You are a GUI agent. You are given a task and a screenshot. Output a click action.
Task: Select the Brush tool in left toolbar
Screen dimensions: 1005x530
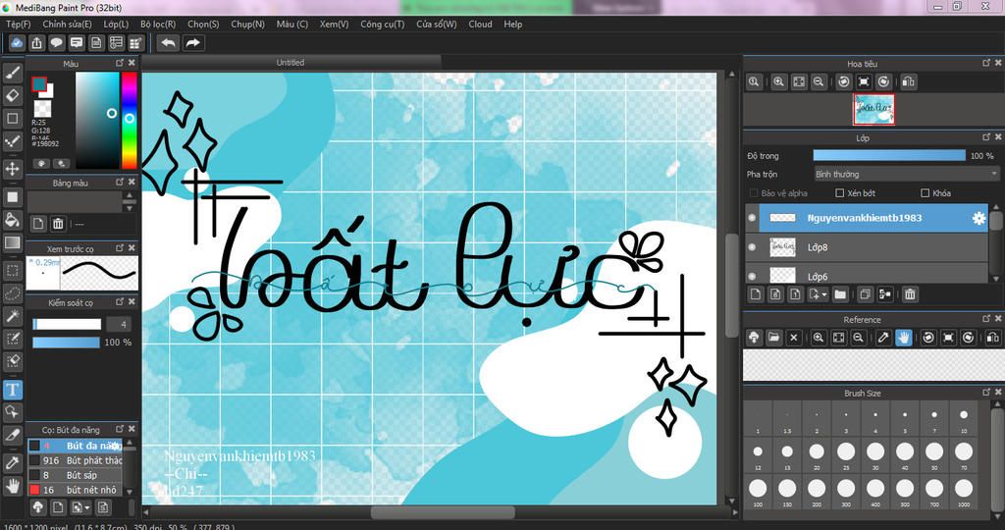(x=12, y=73)
